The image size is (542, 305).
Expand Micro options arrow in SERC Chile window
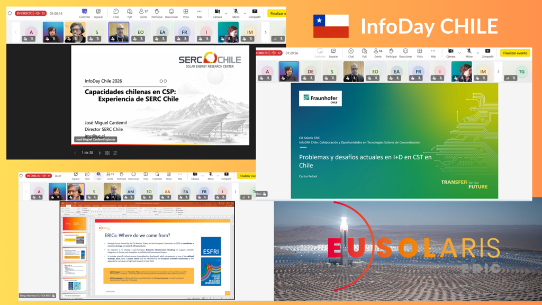[x=245, y=13]
